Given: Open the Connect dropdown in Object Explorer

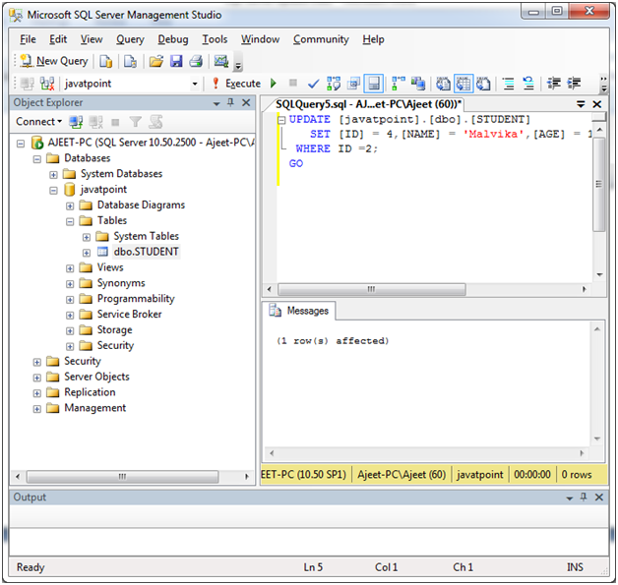Looking at the screenshot, I should [x=38, y=122].
